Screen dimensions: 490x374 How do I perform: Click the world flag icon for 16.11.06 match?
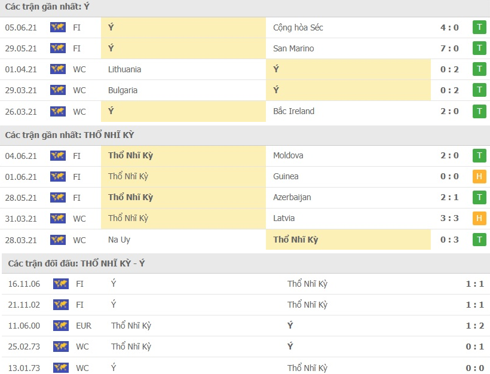click(61, 284)
